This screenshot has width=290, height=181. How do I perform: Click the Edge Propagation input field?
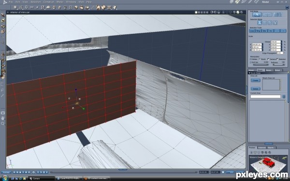click(x=280, y=53)
